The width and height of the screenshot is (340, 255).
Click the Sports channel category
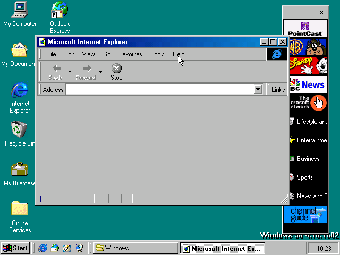305,177
